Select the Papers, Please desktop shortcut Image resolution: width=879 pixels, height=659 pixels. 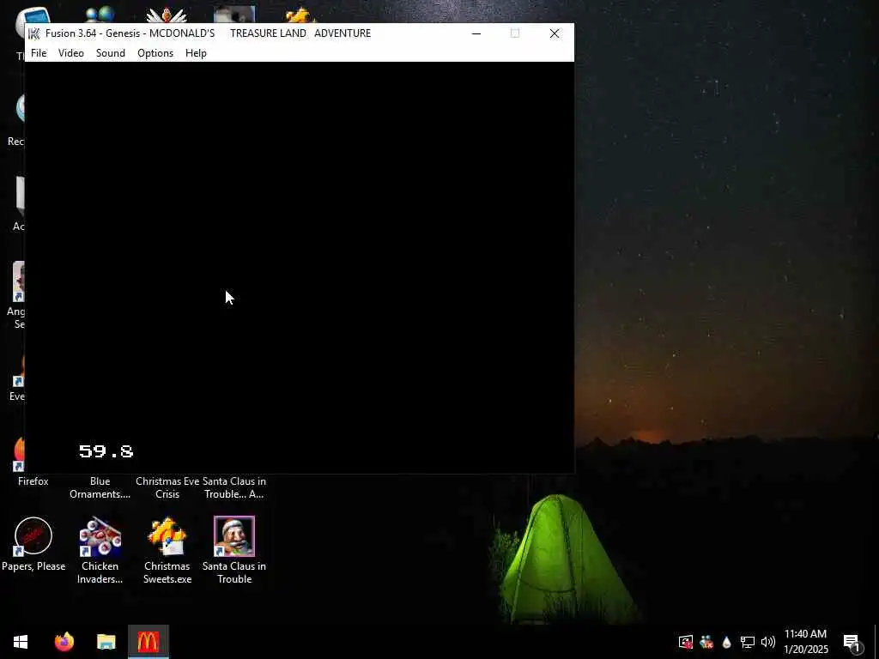[x=33, y=544]
